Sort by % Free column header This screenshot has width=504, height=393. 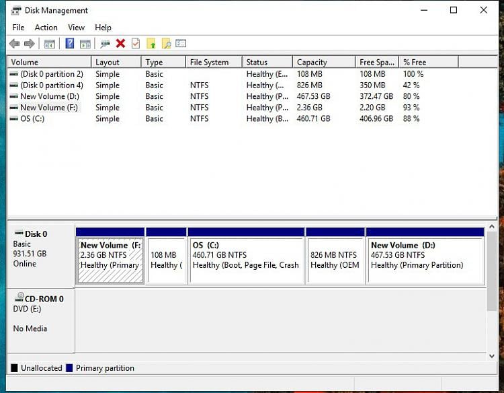point(429,62)
